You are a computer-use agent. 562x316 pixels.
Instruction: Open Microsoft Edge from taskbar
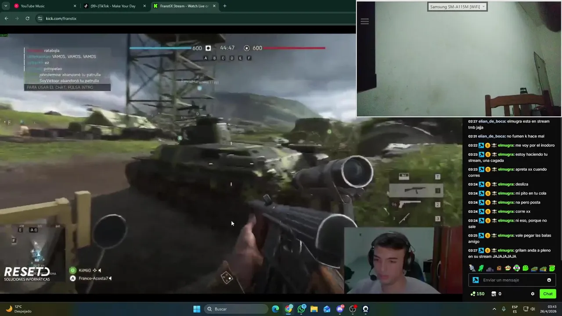(x=275, y=309)
